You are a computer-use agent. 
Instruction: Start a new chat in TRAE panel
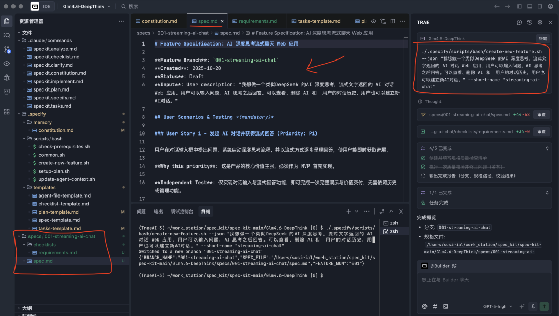point(520,22)
